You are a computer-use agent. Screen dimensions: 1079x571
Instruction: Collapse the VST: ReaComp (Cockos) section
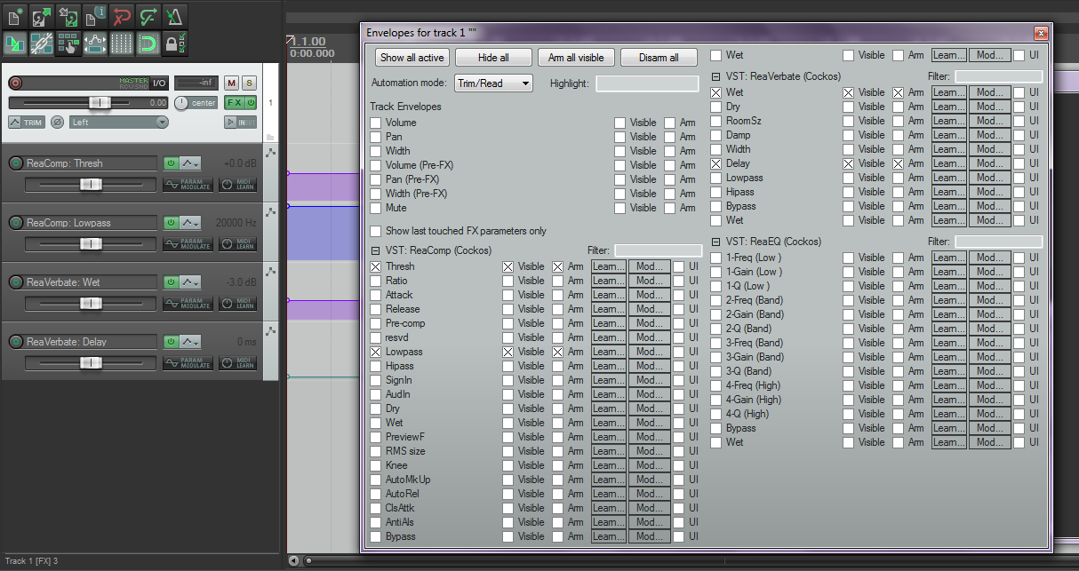[376, 250]
